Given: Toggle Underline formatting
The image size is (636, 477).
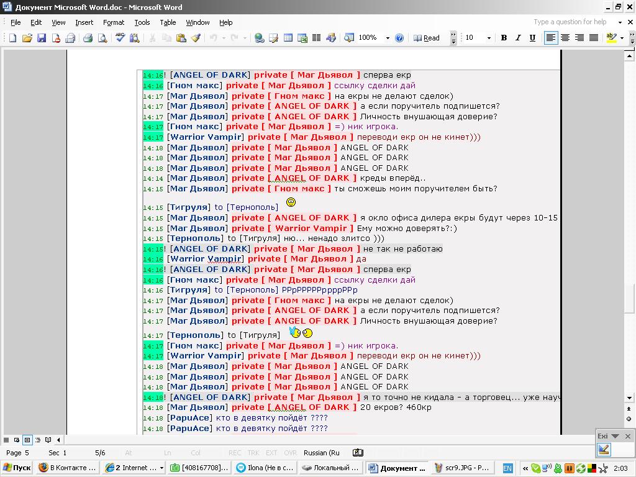Looking at the screenshot, I should pos(532,38).
